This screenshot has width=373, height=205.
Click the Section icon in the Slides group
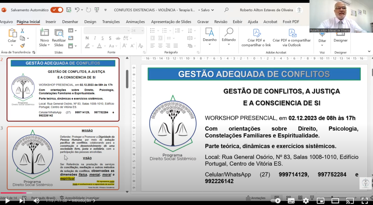click(71, 46)
